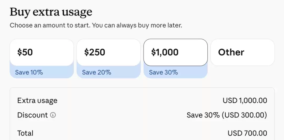Click the USD 700.00 total amount
Image resolution: width=284 pixels, height=140 pixels.
coord(247,133)
